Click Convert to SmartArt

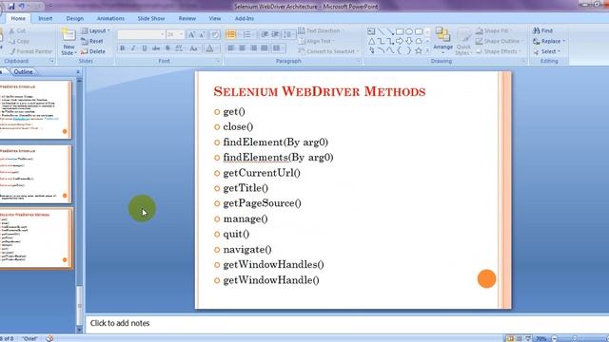[328, 51]
